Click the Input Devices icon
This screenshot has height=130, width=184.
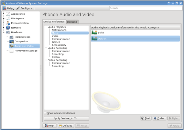coord(12,37)
